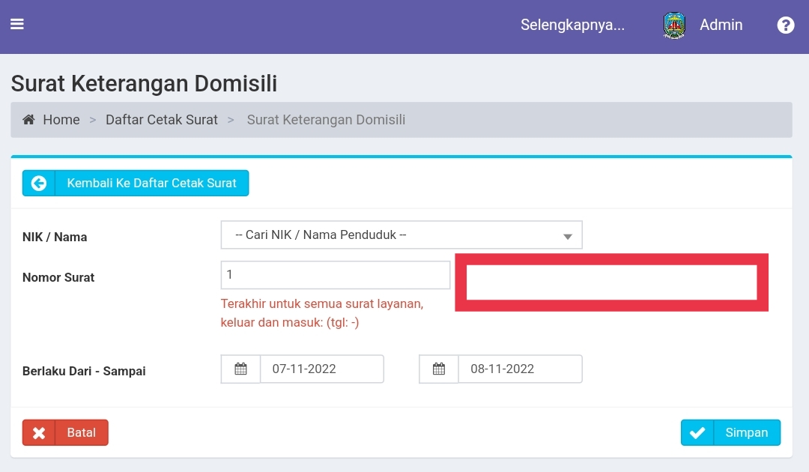Click the checkmark icon inside Simpan button
809x472 pixels.
[x=697, y=432]
